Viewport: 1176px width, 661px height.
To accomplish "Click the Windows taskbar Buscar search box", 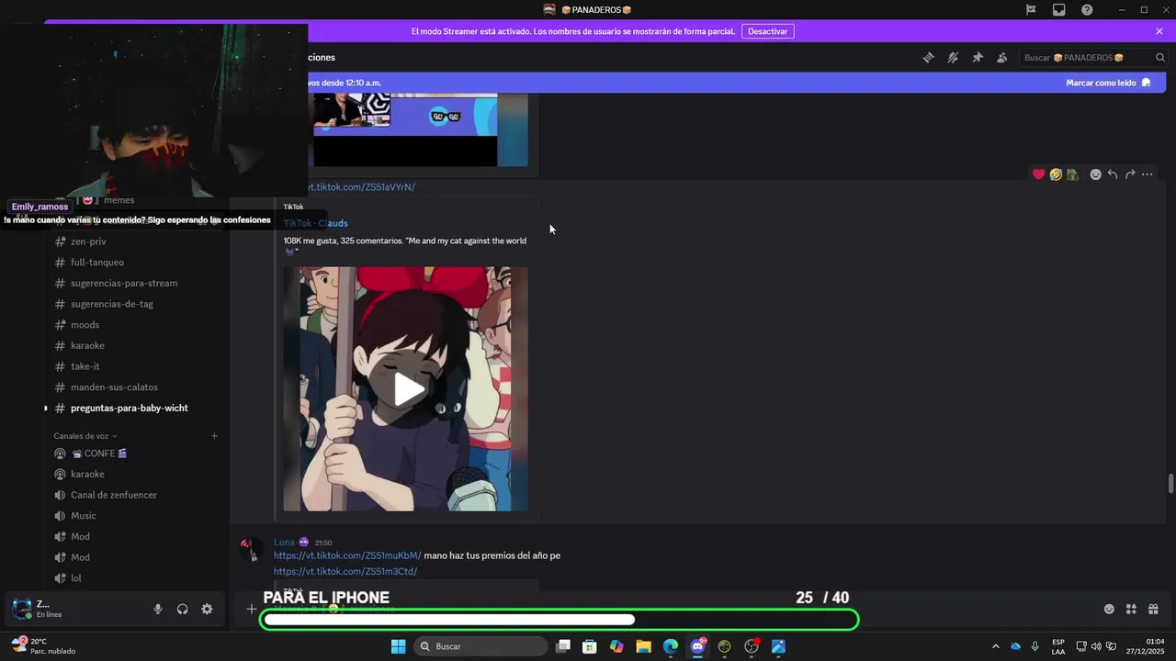I will (481, 646).
